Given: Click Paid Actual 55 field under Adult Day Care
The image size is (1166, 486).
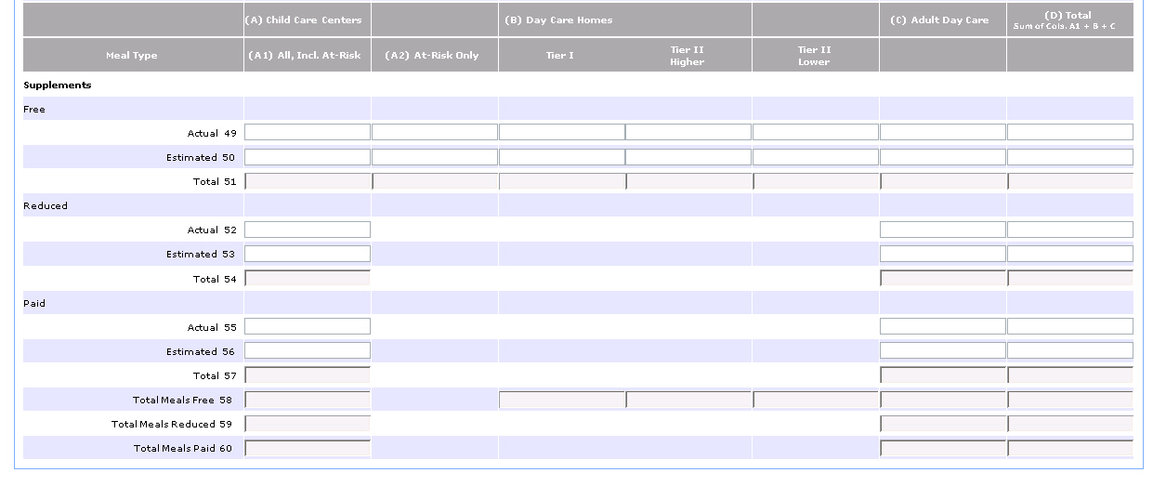Looking at the screenshot, I should [943, 327].
